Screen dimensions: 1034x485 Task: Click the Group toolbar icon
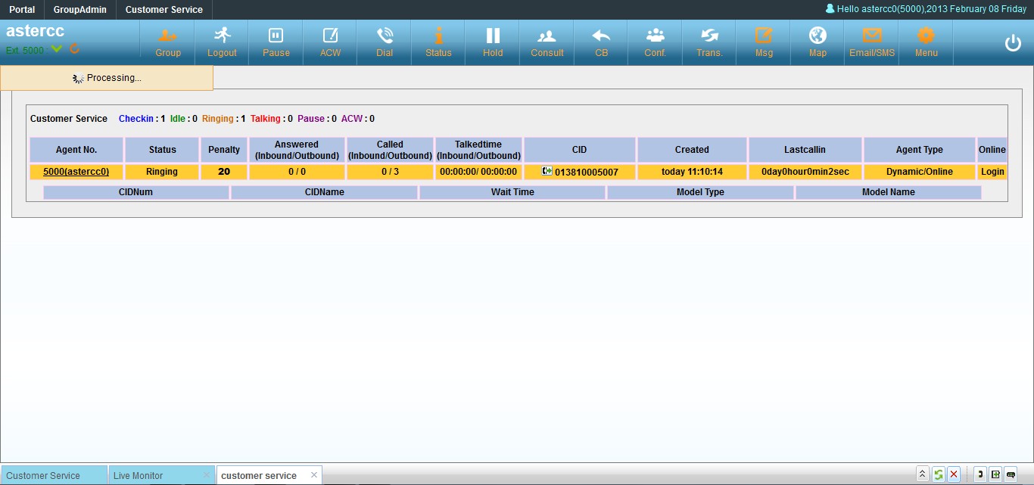(167, 42)
